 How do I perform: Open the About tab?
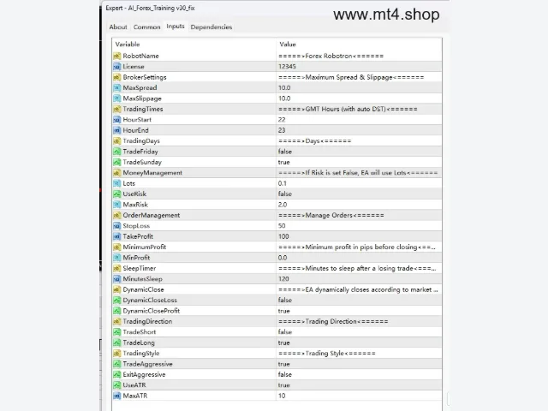[x=118, y=27]
